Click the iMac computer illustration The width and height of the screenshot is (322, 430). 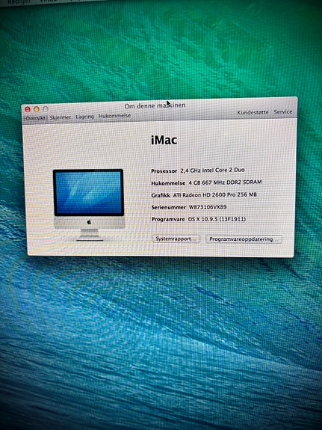click(88, 205)
